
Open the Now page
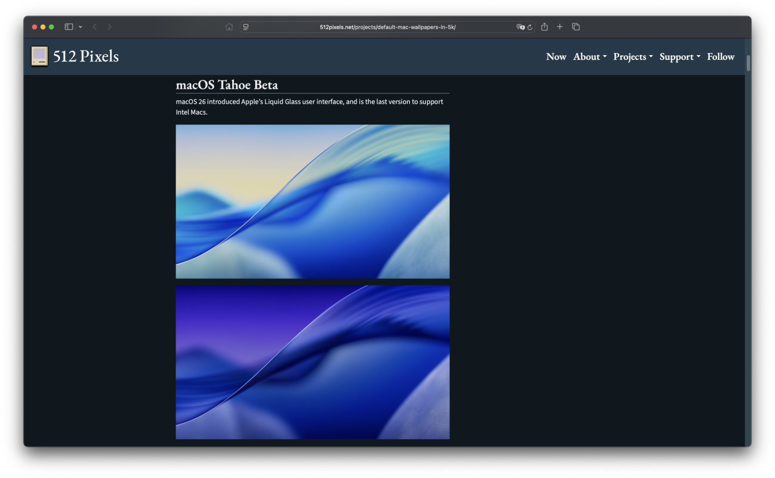click(556, 57)
